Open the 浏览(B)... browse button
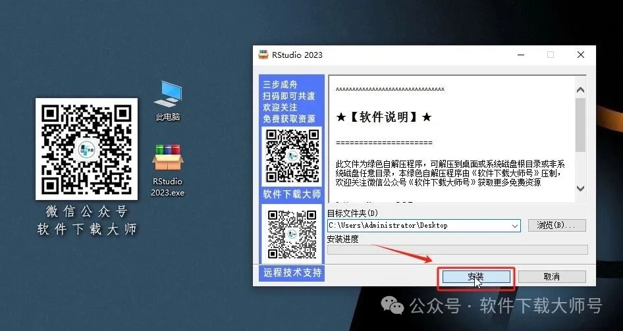This screenshot has height=331, width=623. pyautogui.click(x=556, y=225)
